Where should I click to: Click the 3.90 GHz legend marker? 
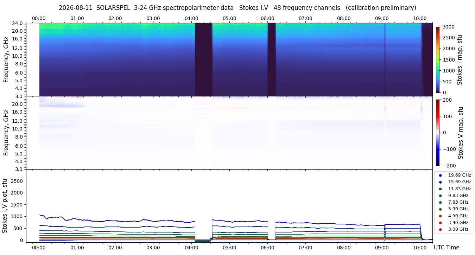(440, 223)
